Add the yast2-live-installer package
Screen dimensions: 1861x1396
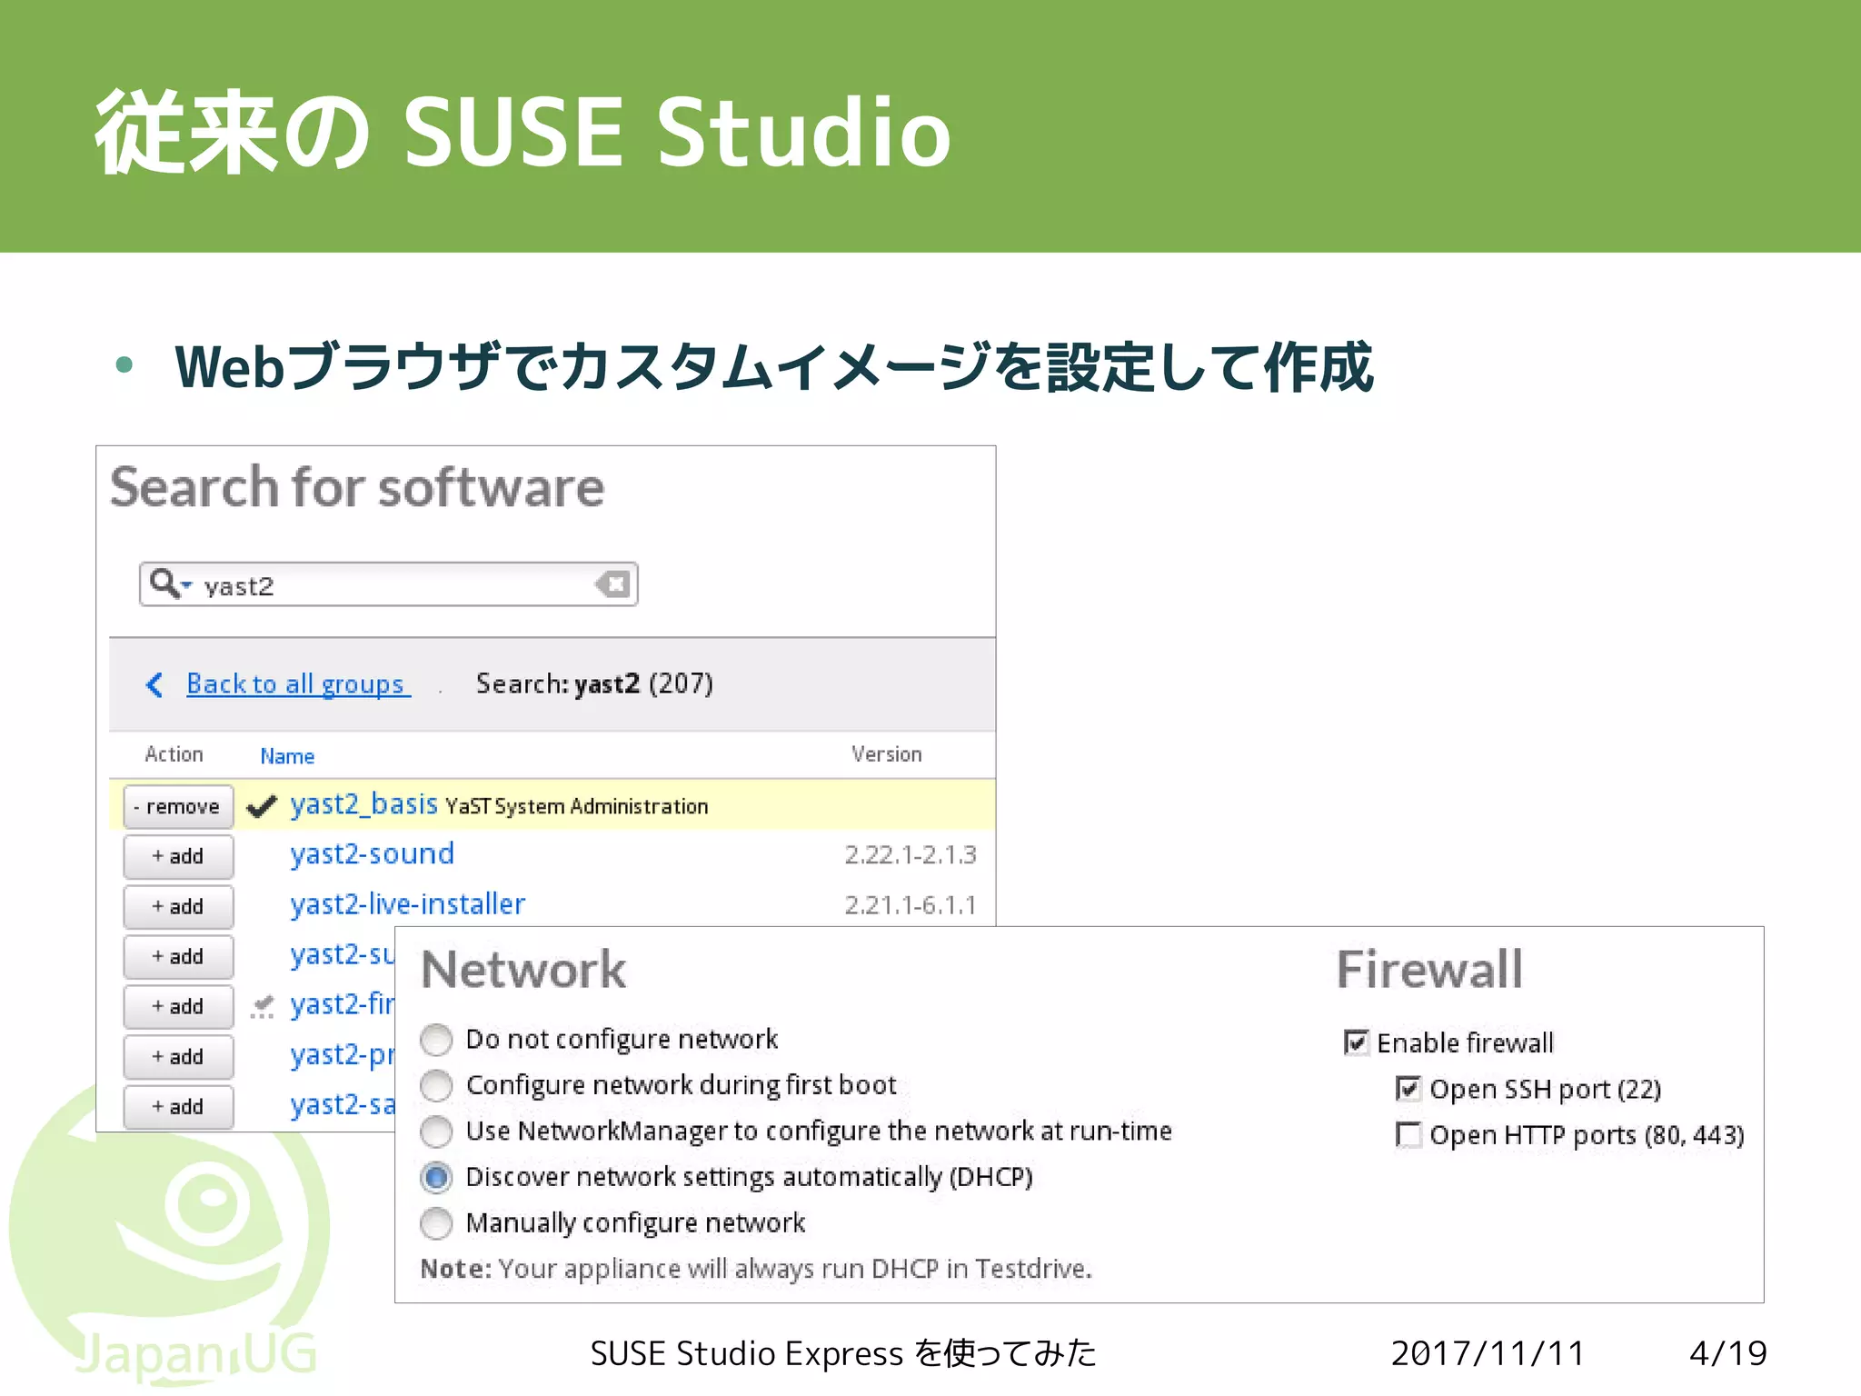click(178, 907)
